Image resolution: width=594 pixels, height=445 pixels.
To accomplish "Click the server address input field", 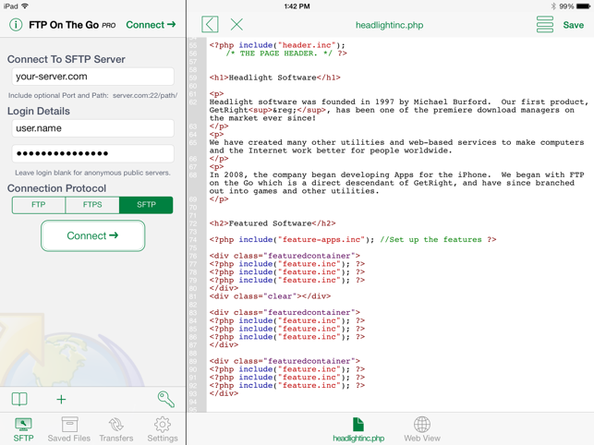I will click(x=92, y=77).
